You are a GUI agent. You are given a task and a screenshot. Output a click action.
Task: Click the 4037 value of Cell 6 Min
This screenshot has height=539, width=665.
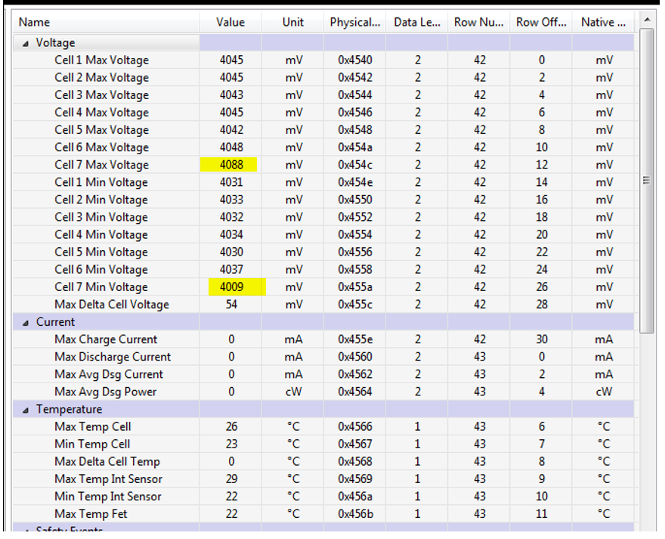tap(231, 269)
